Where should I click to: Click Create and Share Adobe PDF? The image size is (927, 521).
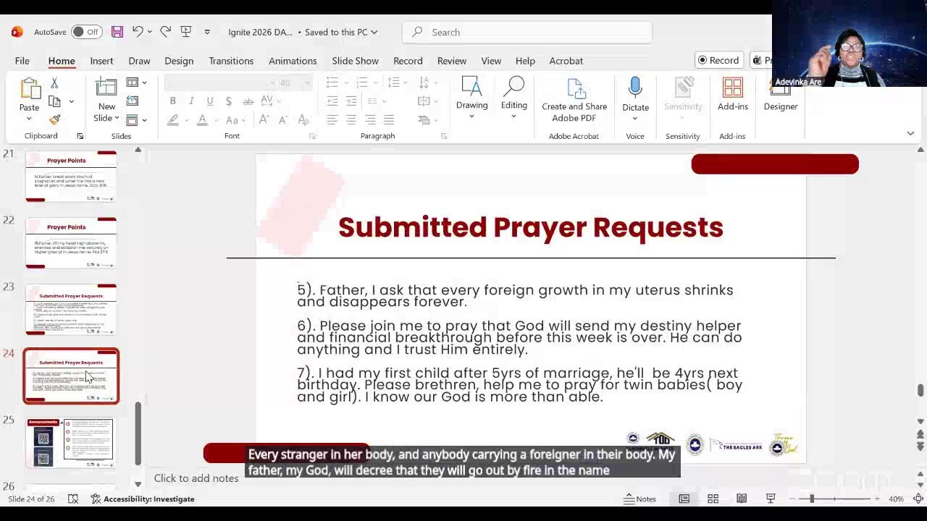point(574,101)
